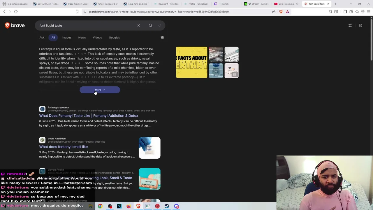Open the search filters slider icon

tap(162, 37)
